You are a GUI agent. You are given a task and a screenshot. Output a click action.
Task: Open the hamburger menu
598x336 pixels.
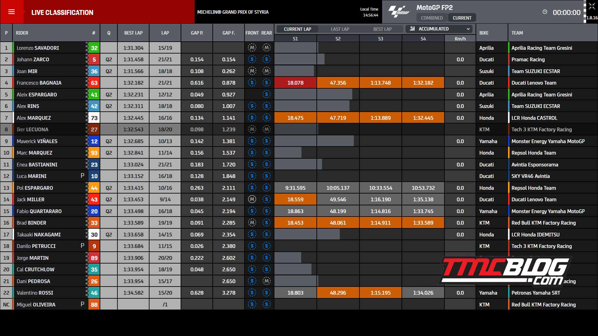[12, 12]
